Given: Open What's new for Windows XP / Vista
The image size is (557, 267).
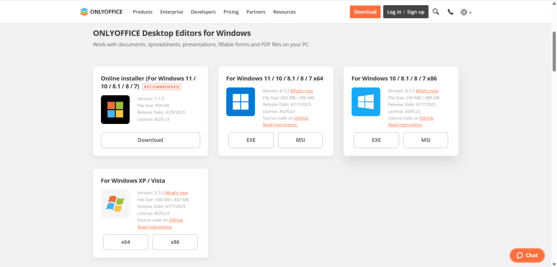Looking at the screenshot, I should coord(176,193).
